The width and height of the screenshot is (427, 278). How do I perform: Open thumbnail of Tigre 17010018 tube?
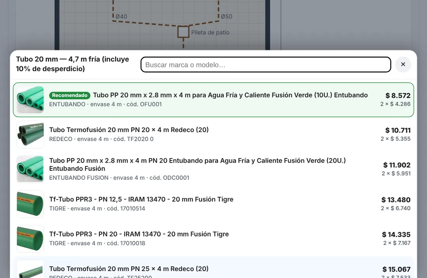[30, 238]
